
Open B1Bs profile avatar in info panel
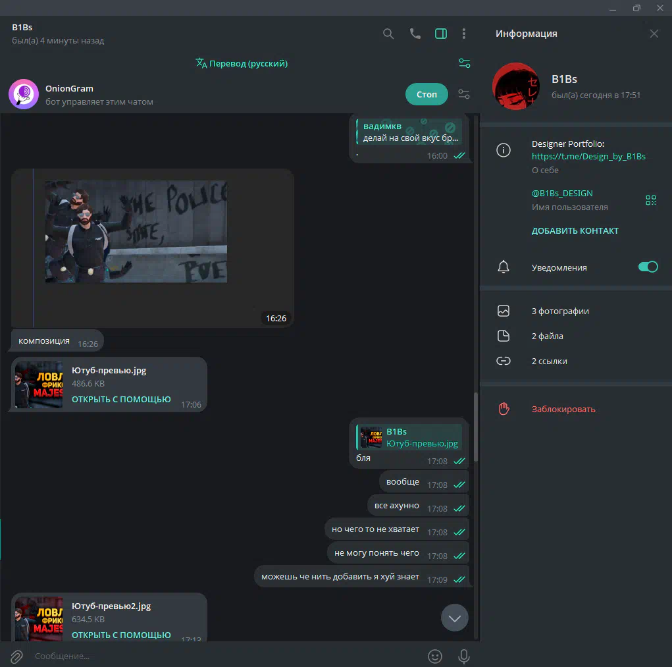[x=515, y=87]
